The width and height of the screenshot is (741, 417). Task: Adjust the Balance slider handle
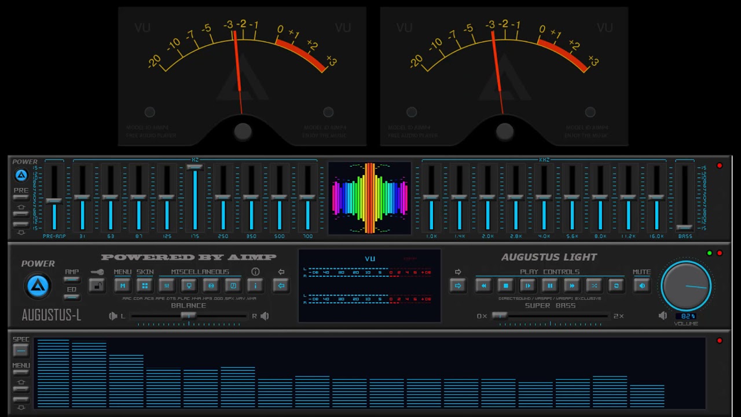pyautogui.click(x=188, y=316)
